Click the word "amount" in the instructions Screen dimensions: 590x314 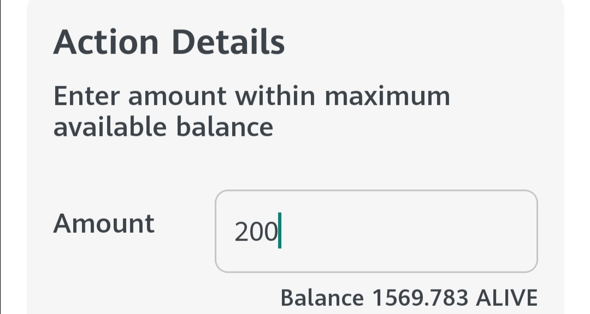click(x=177, y=96)
